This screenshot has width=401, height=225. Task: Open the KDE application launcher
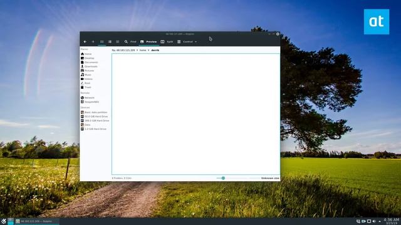click(3, 221)
